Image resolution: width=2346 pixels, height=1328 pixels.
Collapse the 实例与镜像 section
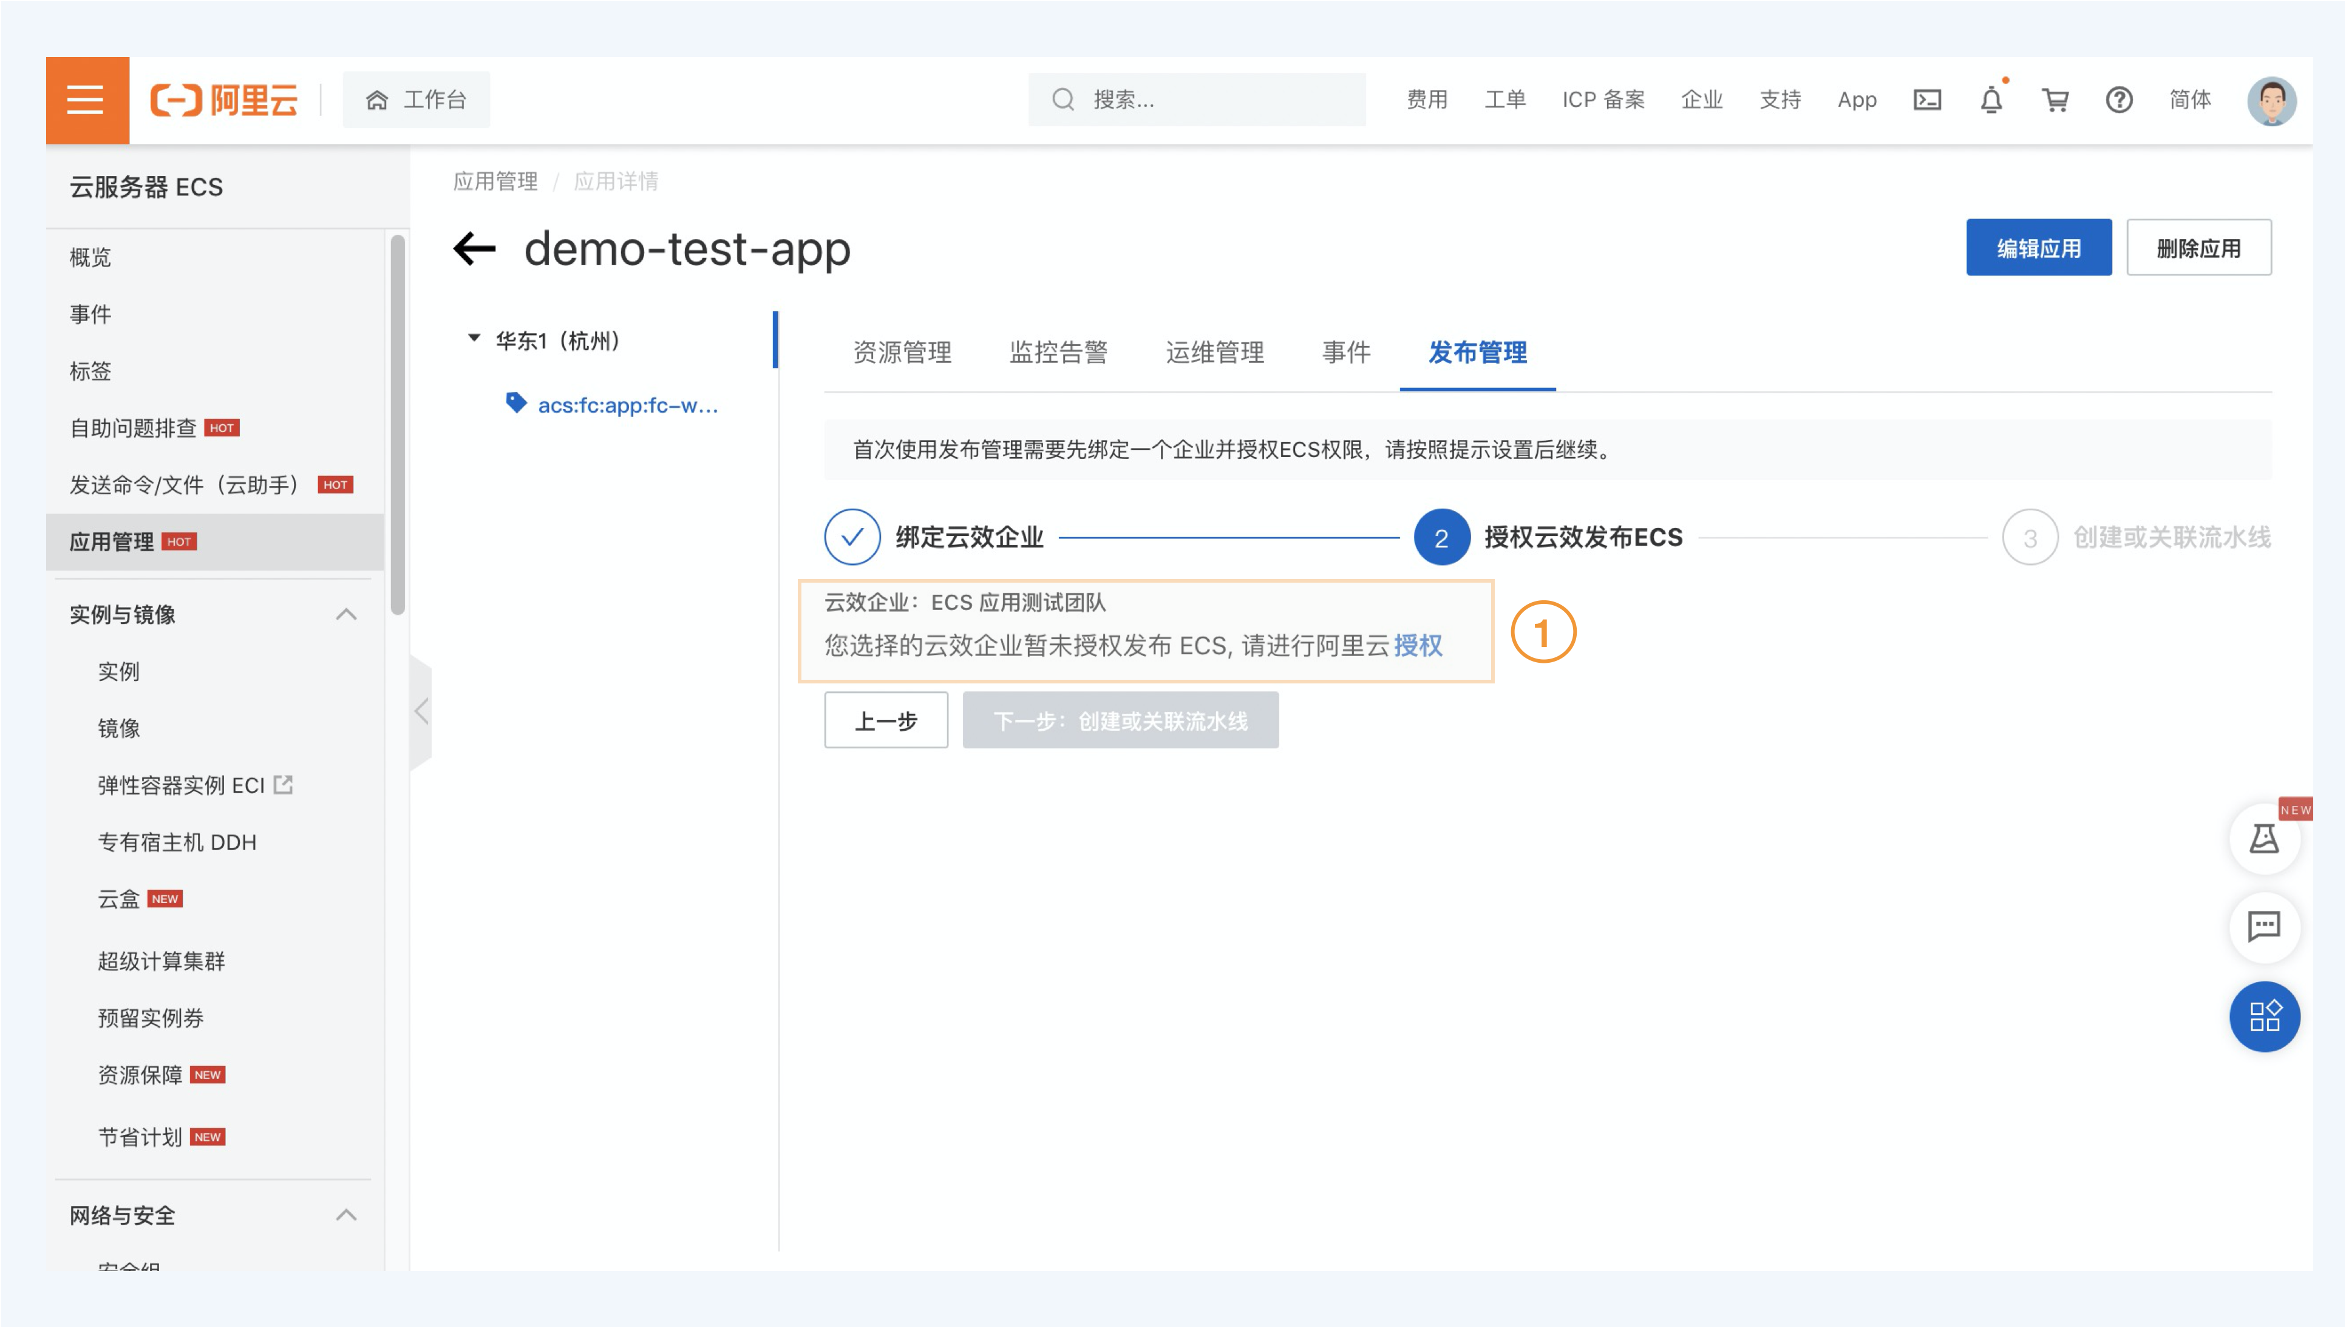345,614
